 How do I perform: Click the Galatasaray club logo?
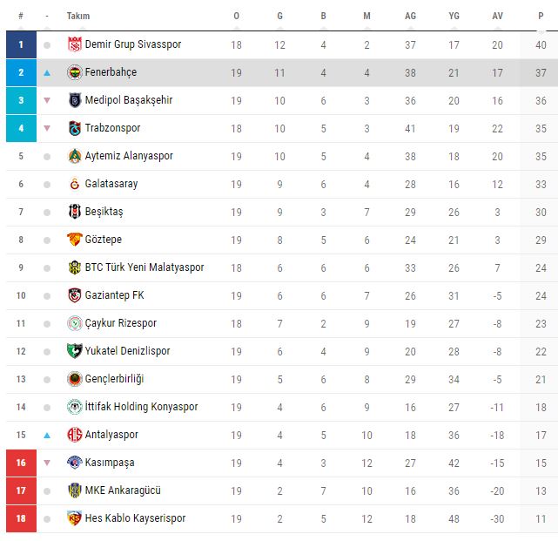pos(74,184)
